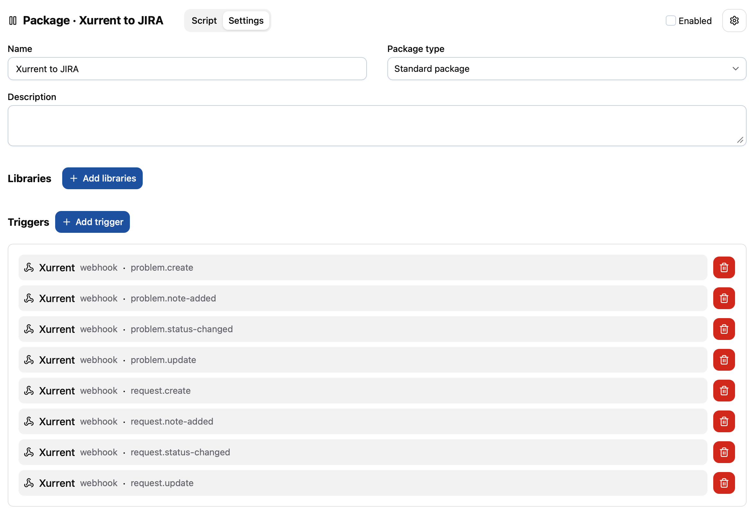Click webhook icon in request.update row
Viewport: 753px width, 515px height.
point(29,483)
